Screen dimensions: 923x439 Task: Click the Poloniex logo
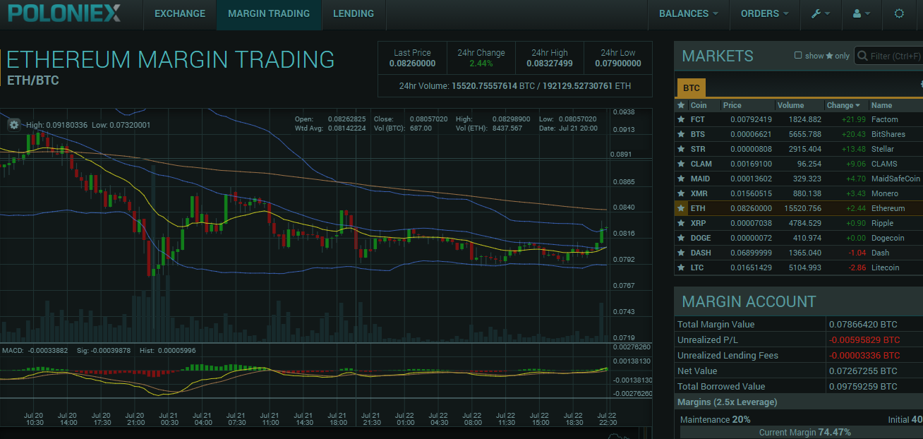point(64,13)
